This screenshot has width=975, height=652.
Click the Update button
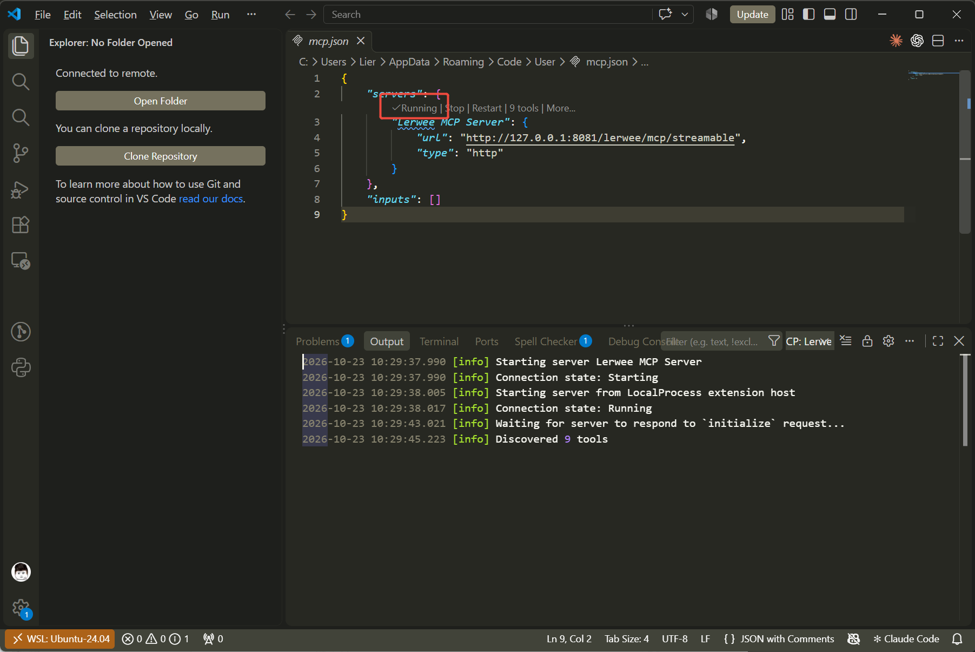click(752, 15)
